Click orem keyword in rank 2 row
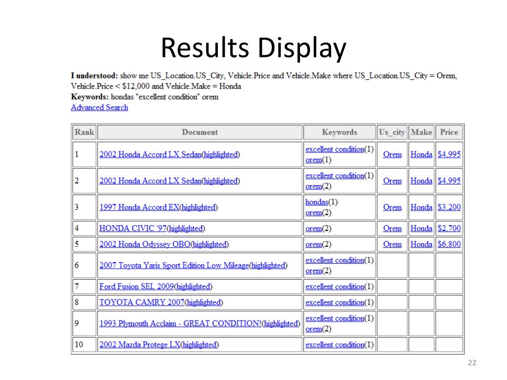Screen dimensions: 507x380 pyautogui.click(x=313, y=187)
